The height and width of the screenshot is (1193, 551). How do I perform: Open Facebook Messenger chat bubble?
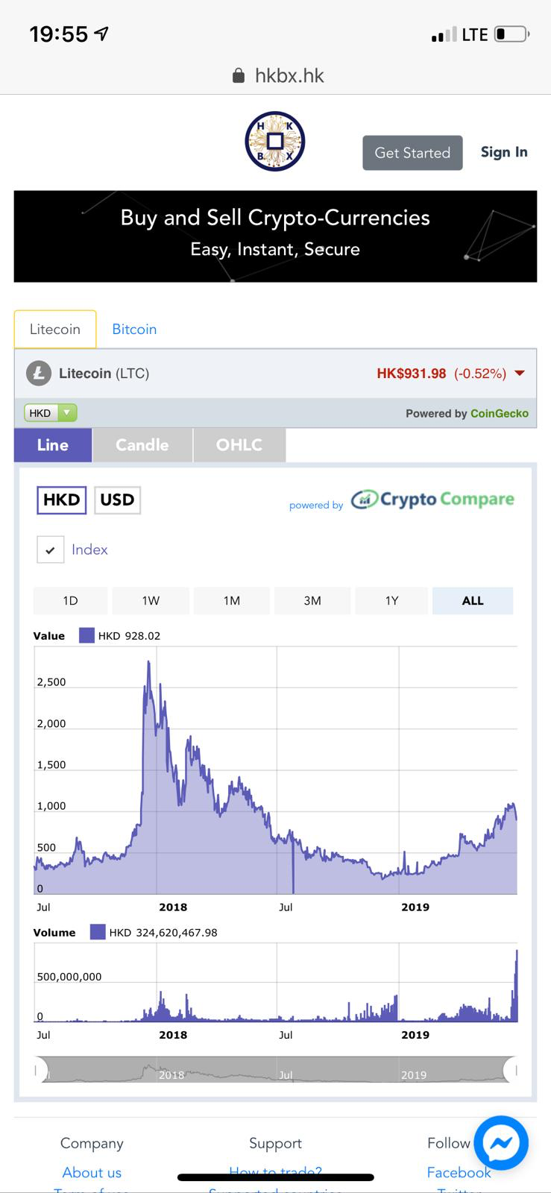[x=501, y=1143]
